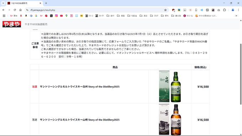The image size is (242, 136).
Task: Open the YouTube bookmark
Action: pyautogui.click(x=62, y=16)
